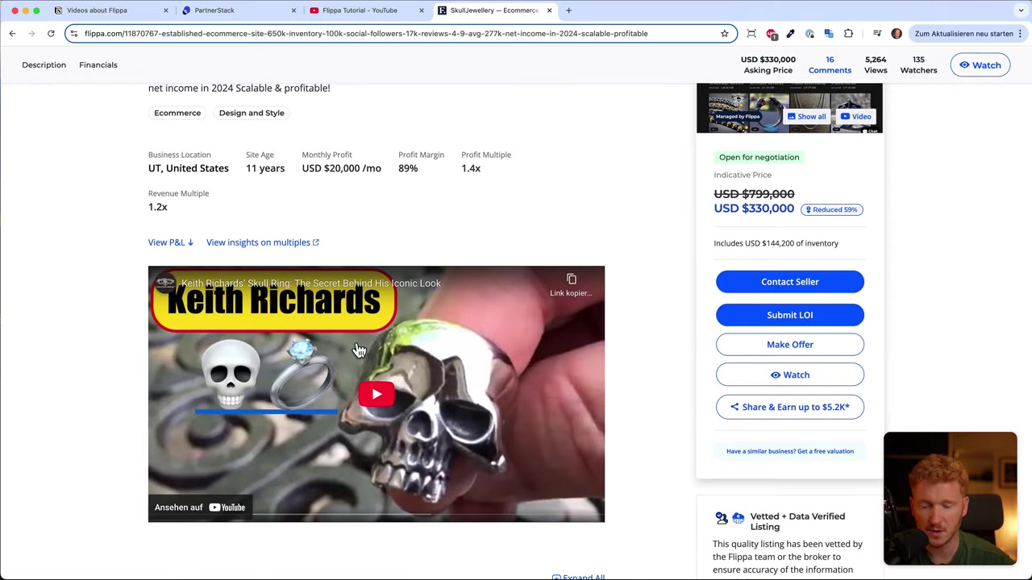Open the video on YouTube logo
The width and height of the screenshot is (1032, 580).
pyautogui.click(x=227, y=507)
